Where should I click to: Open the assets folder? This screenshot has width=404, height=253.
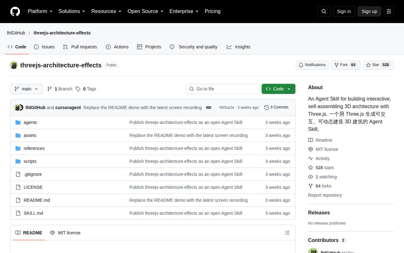point(30,135)
